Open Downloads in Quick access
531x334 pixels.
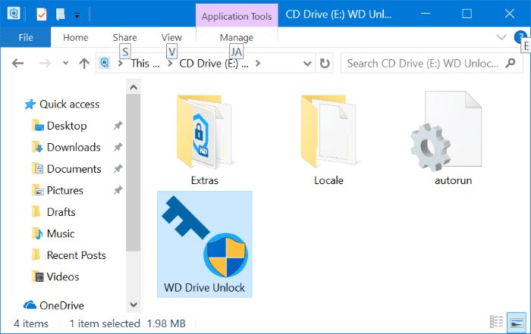[x=67, y=148]
